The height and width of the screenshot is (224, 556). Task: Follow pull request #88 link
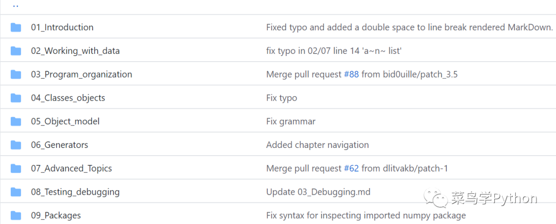tap(352, 74)
